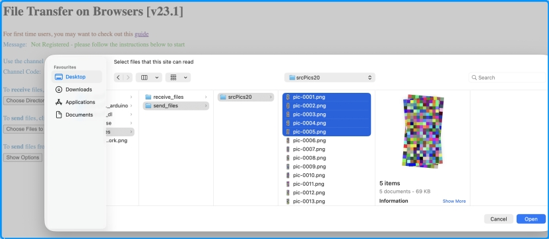This screenshot has height=239, width=549.
Task: Open the grouping dropdown chevron
Action: point(185,78)
